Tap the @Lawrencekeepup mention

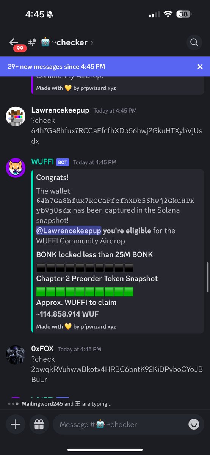(x=69, y=231)
